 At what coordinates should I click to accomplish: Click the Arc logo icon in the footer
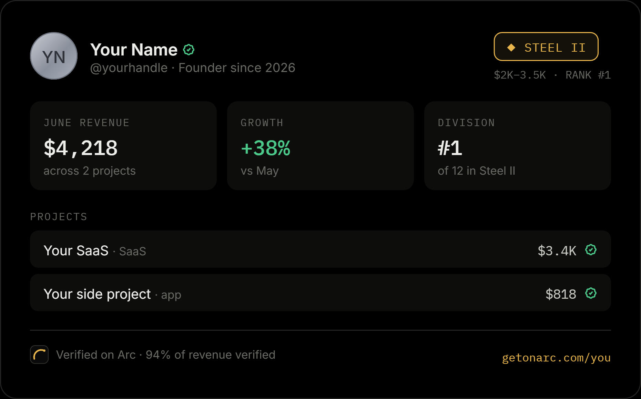39,355
